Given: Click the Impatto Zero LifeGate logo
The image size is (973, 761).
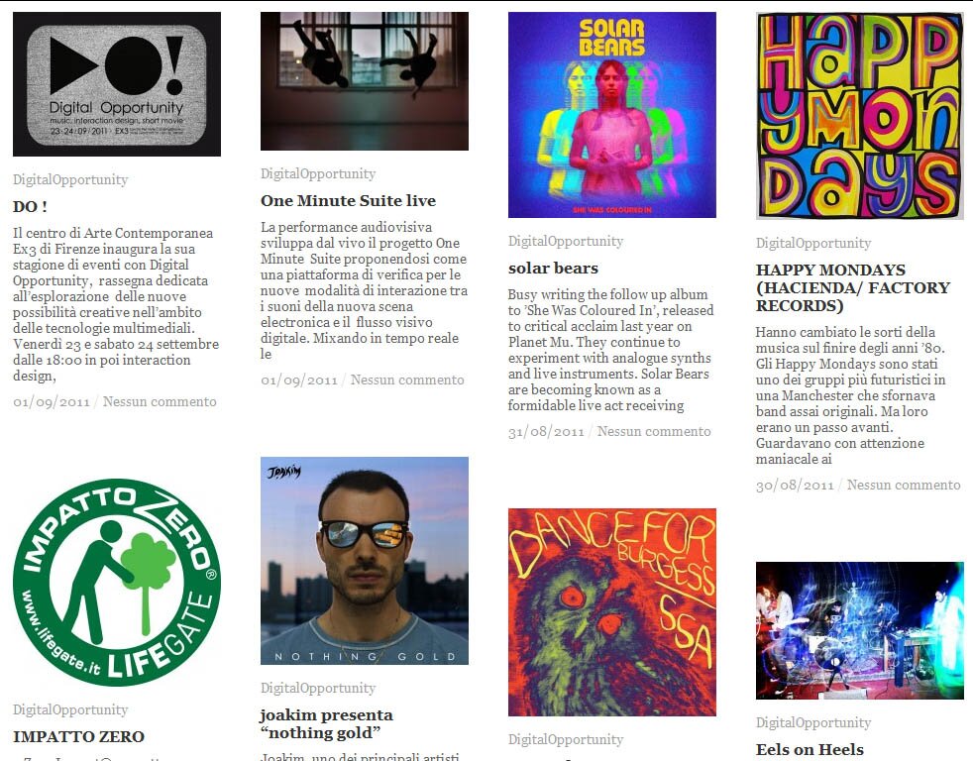Looking at the screenshot, I should 117,582.
